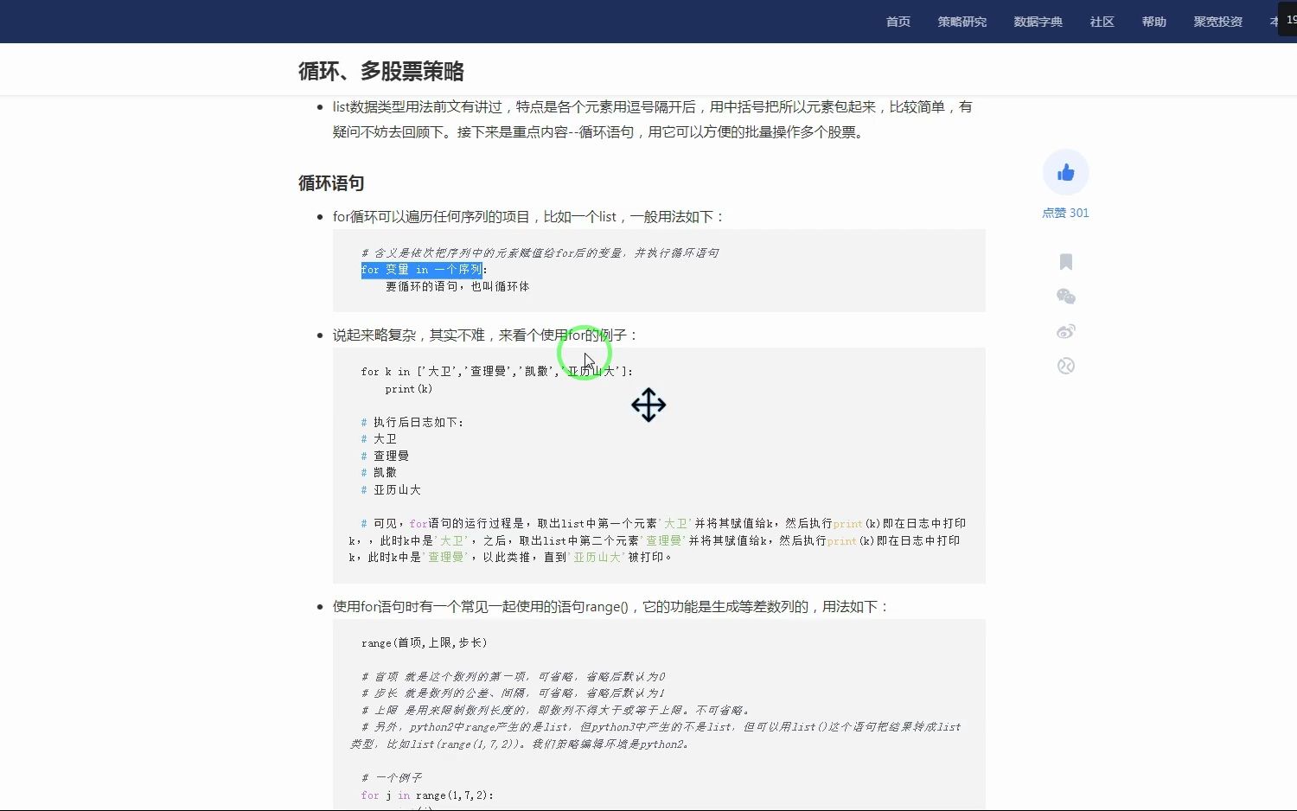Click the 循环语句 section heading

[x=331, y=183]
